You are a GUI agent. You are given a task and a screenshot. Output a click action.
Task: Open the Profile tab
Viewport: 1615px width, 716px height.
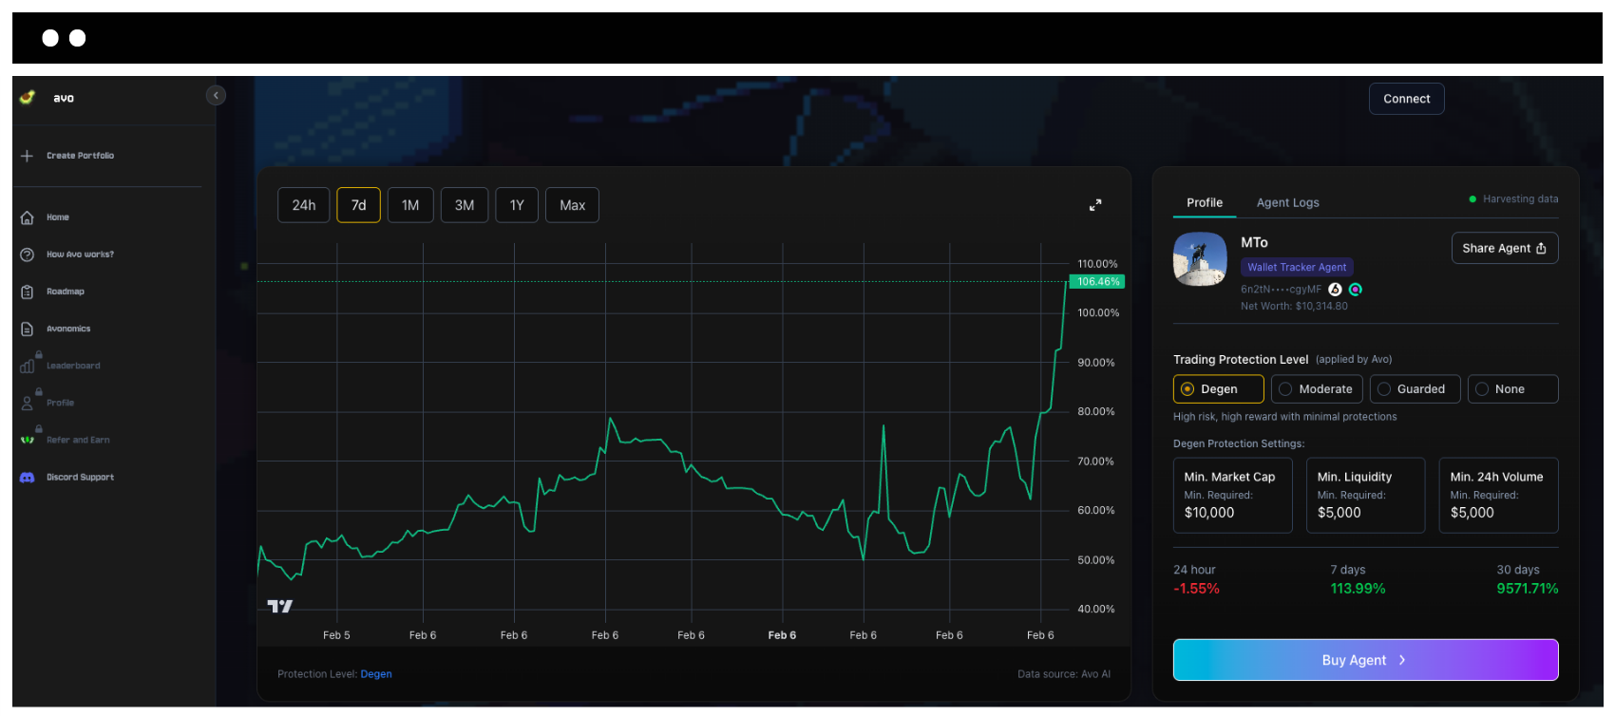point(1205,202)
